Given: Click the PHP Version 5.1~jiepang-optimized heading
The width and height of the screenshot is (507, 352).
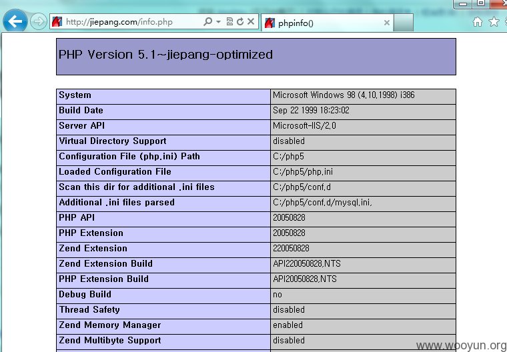Looking at the screenshot, I should coord(165,54).
